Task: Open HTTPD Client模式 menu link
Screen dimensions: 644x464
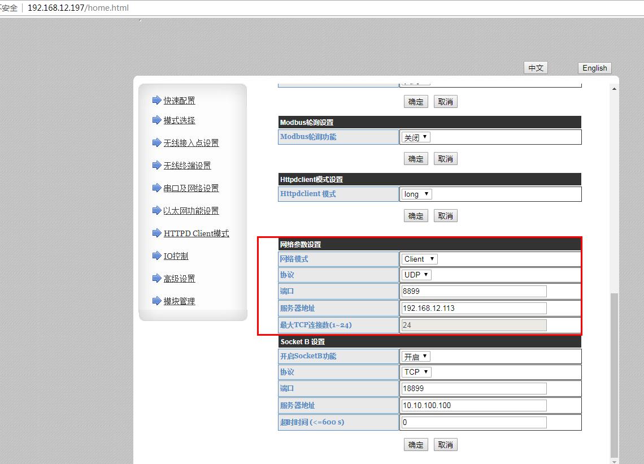Action: click(x=196, y=233)
